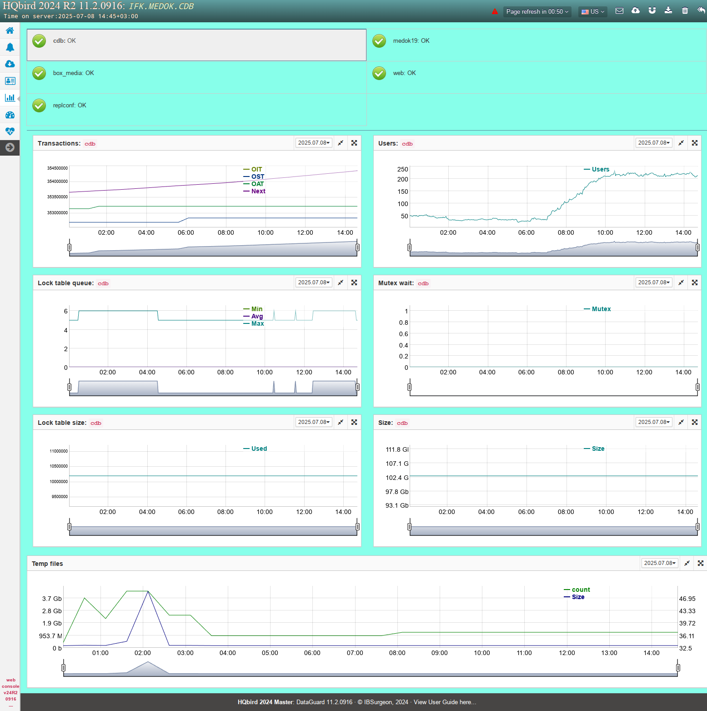Open the View User Guide here link
This screenshot has height=711, width=707.
(445, 702)
